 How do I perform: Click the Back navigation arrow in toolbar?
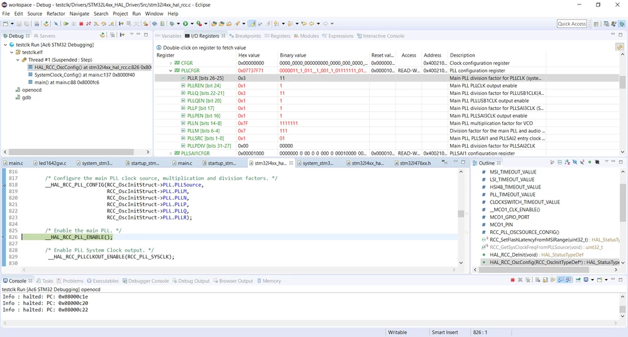(x=312, y=24)
